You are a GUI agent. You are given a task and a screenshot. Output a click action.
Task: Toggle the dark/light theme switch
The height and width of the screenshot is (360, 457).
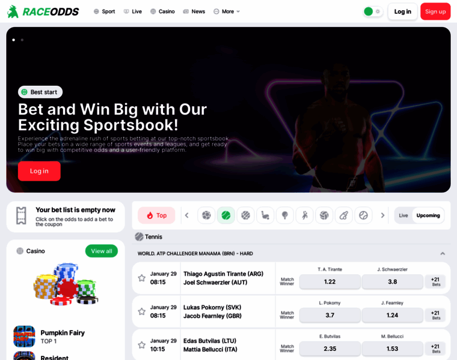(373, 11)
